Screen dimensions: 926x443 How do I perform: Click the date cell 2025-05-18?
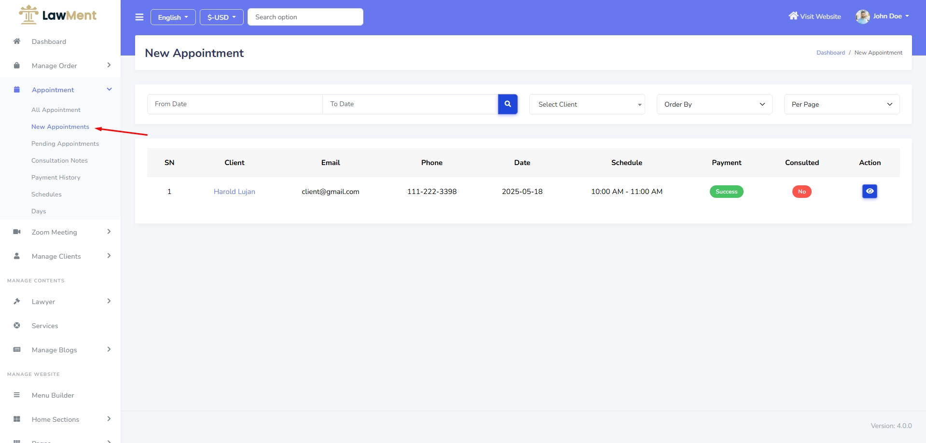(522, 192)
